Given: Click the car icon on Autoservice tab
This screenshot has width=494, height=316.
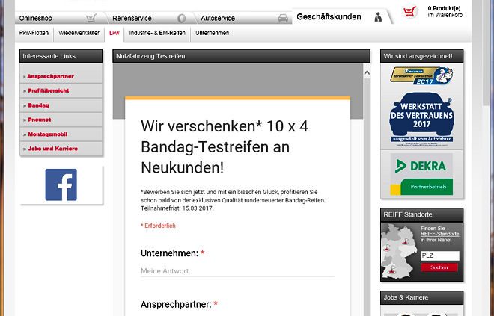Looking at the screenshot, I should point(283,18).
